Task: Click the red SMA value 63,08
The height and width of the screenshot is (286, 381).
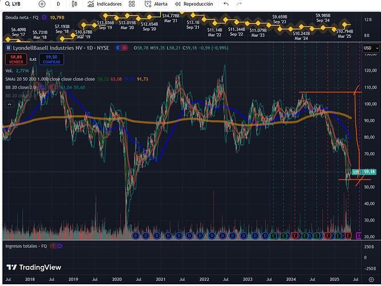Action: (x=116, y=79)
